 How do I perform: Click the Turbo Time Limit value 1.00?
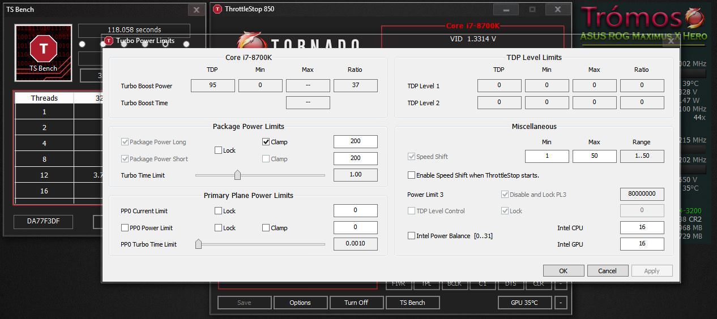point(355,175)
